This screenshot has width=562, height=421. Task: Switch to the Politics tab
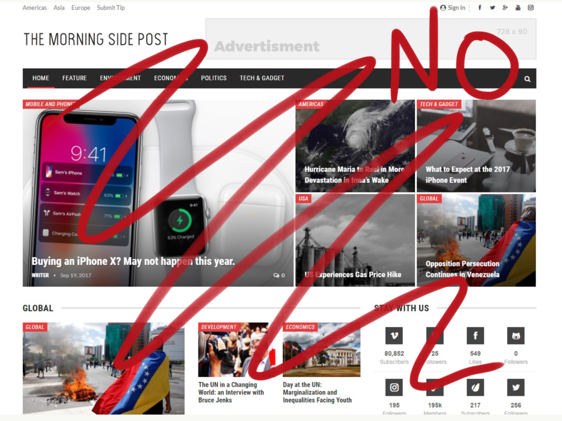coord(213,78)
